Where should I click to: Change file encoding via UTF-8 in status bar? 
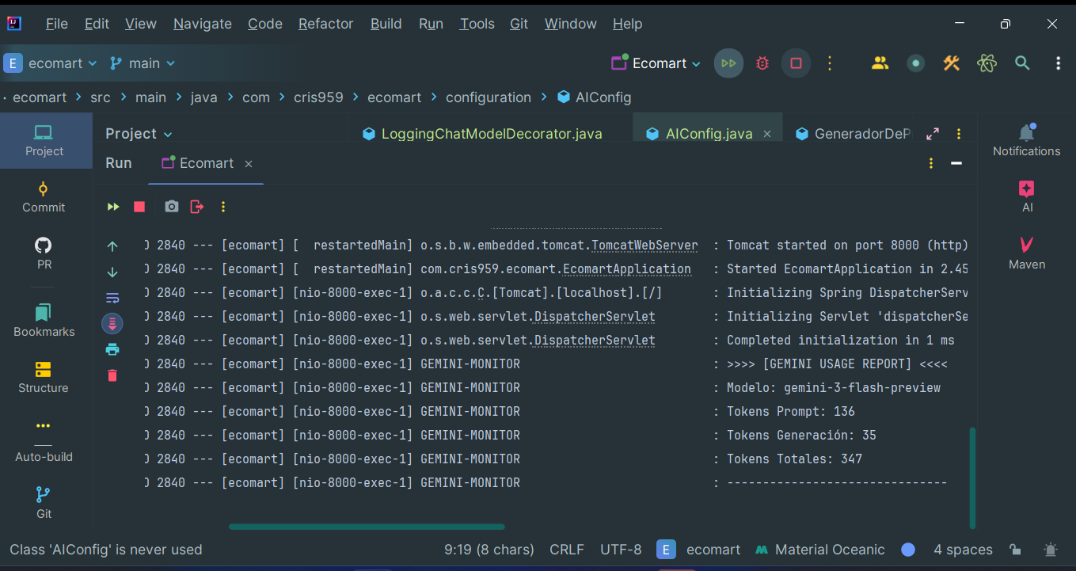click(621, 550)
